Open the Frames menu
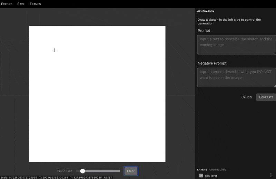The width and height of the screenshot is (276, 179). [x=35, y=4]
